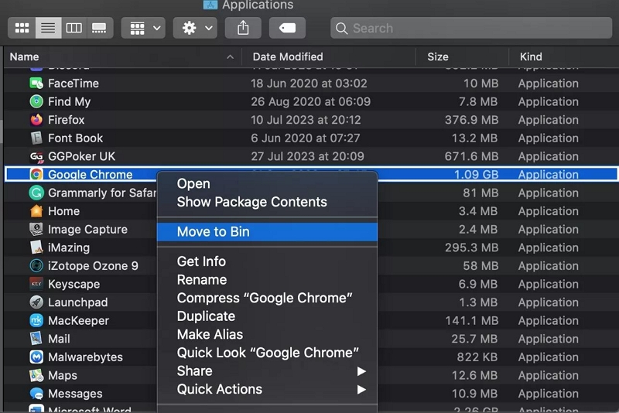The image size is (619, 413).
Task: Toggle the Name column sort direction arrow
Action: 230,57
